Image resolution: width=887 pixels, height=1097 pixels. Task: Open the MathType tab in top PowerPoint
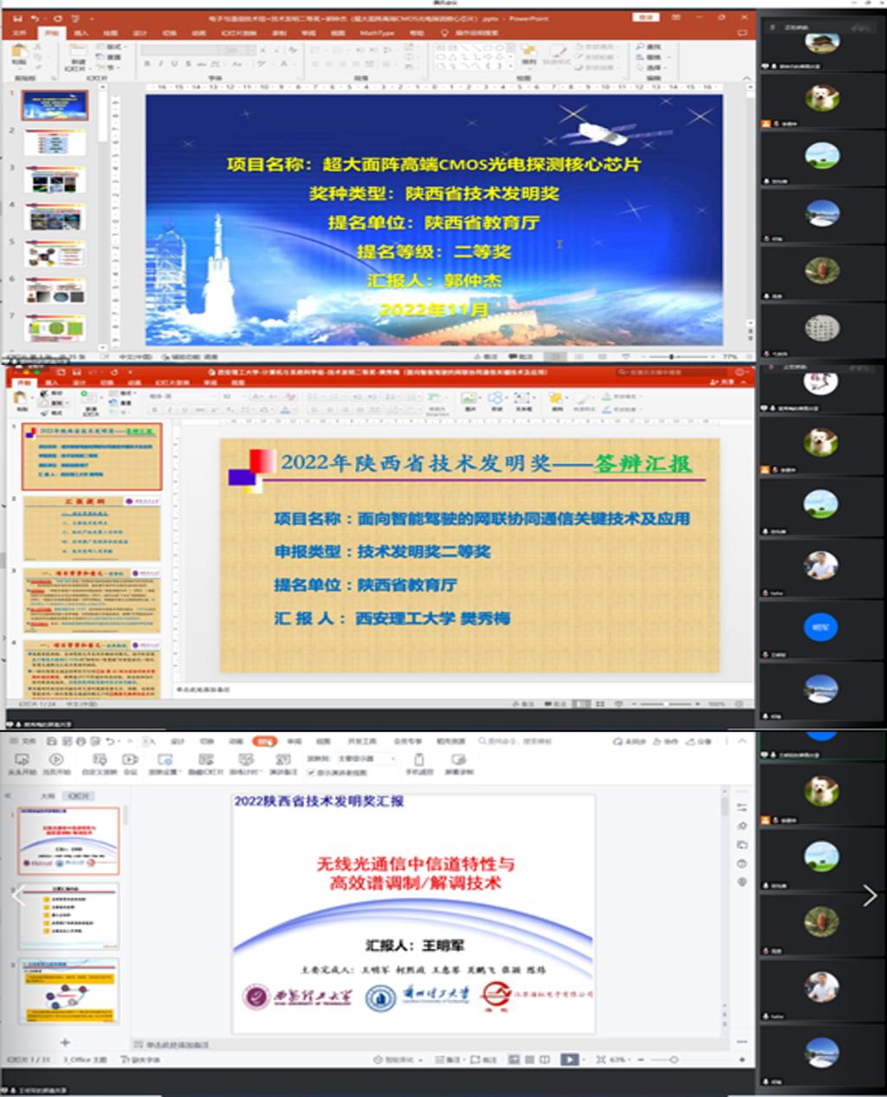coord(377,33)
